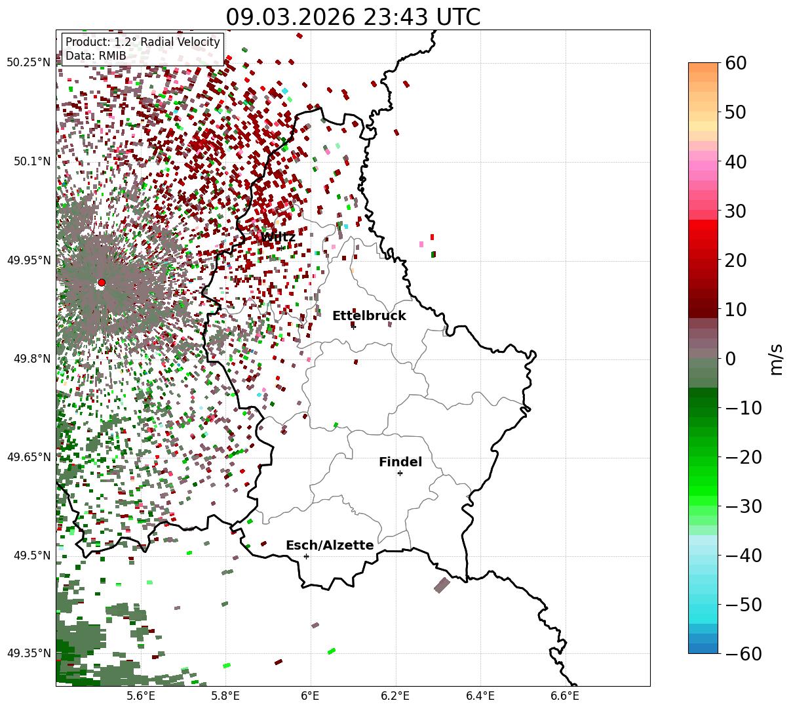This screenshot has height=709, width=791.
Task: Click the Esch/Alzette city label
Action: 330,546
